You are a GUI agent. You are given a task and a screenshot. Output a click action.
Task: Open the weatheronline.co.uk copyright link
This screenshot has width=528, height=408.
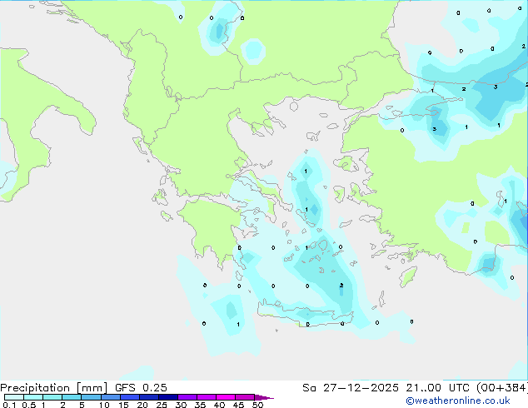point(458,401)
